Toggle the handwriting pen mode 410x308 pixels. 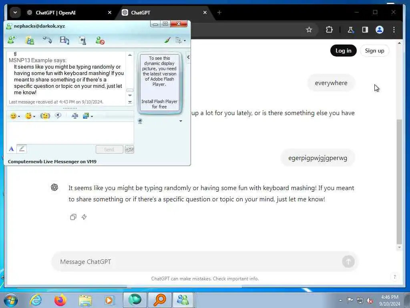coord(22,149)
